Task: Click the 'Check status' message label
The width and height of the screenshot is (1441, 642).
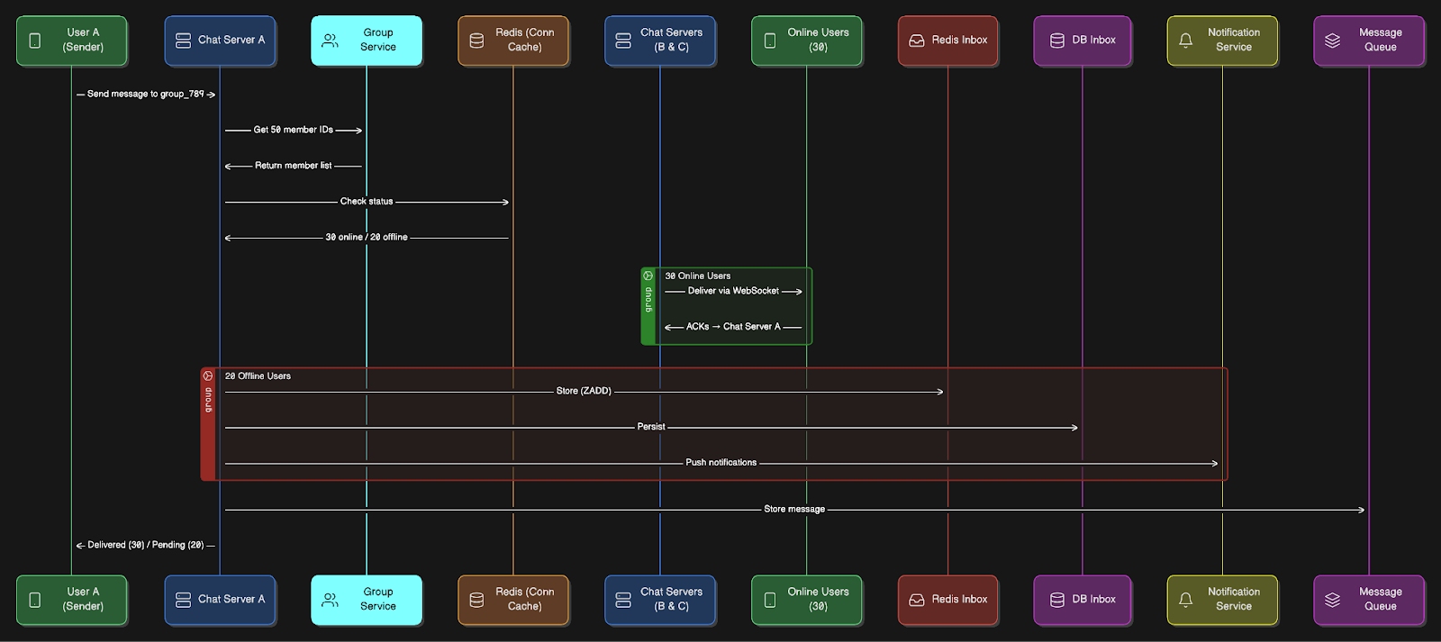Action: click(x=367, y=202)
